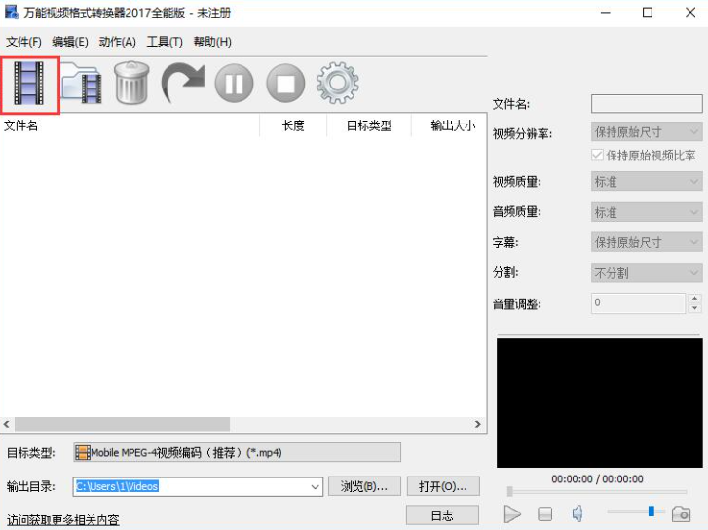Click the 输出目录 path text field
The width and height of the screenshot is (708, 530).
[191, 486]
